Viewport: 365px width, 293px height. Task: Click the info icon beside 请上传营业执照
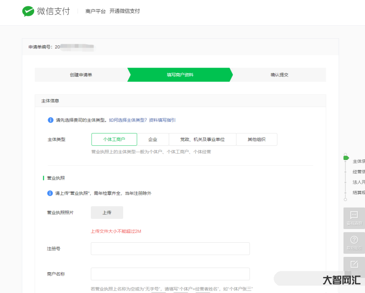click(51, 193)
